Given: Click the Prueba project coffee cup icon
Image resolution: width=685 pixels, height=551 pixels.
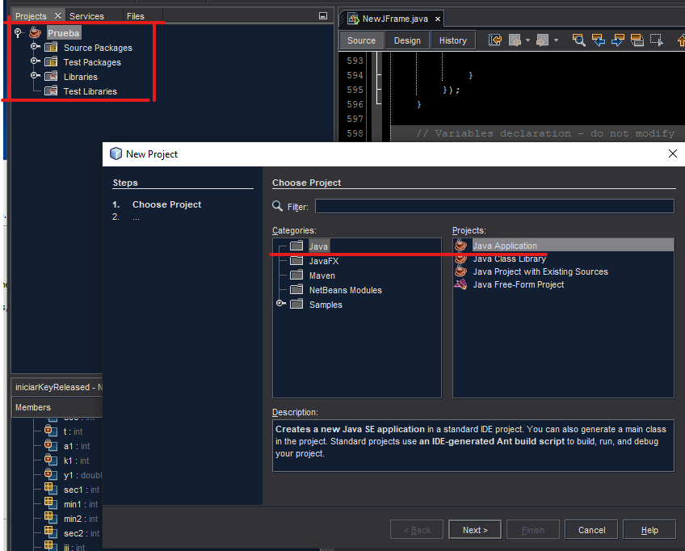Looking at the screenshot, I should [x=35, y=32].
